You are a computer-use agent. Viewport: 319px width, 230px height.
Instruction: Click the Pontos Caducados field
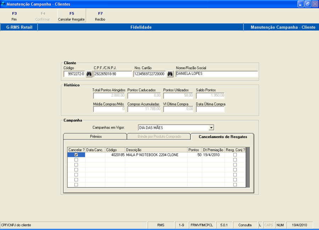[x=144, y=95]
